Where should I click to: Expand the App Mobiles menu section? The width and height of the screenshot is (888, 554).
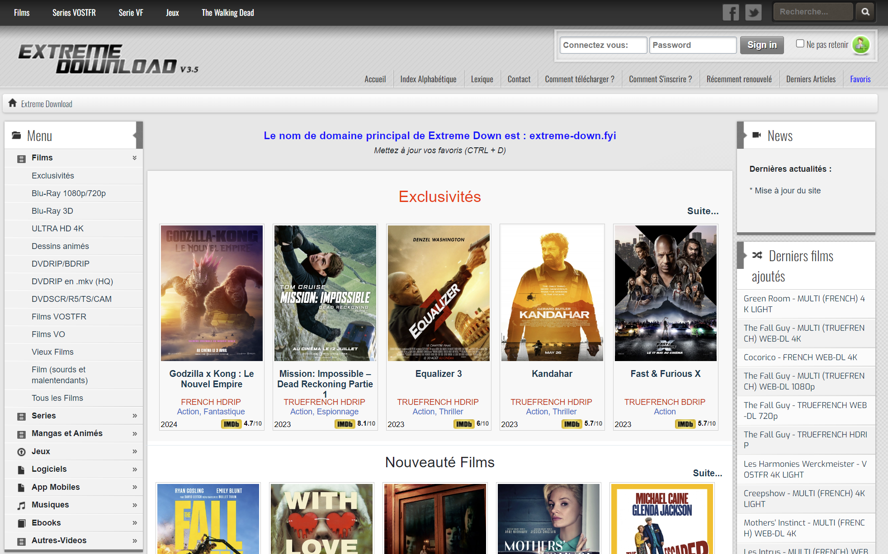[x=134, y=487]
